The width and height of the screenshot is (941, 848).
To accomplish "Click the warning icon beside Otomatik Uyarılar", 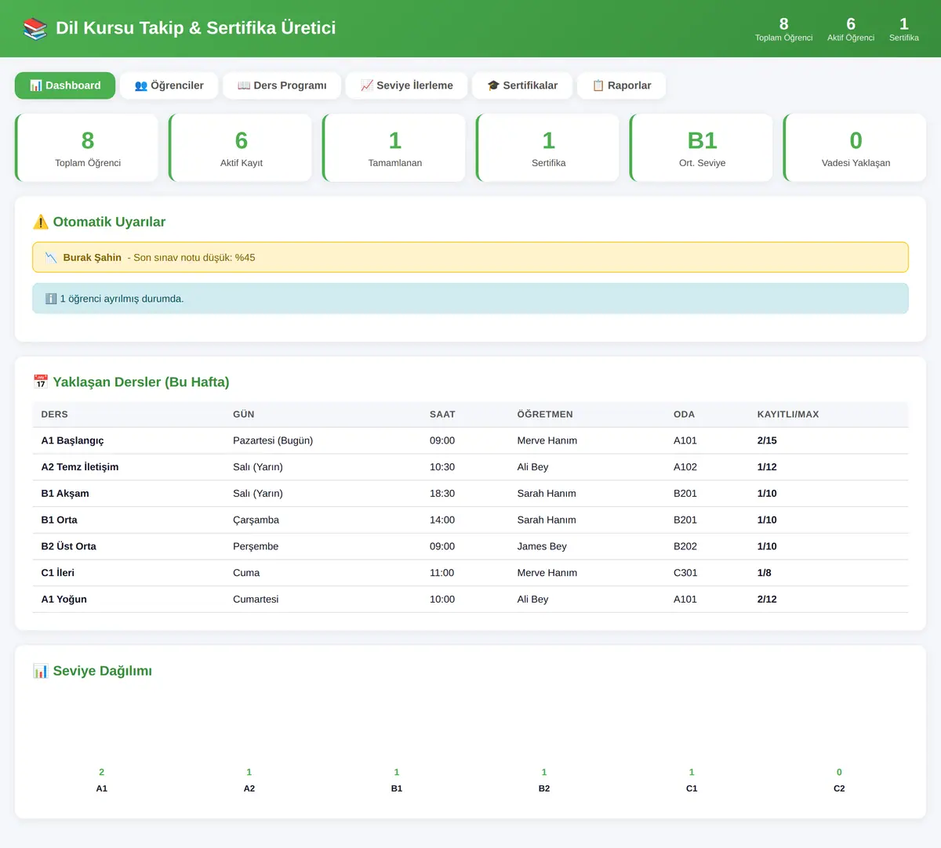I will click(41, 222).
